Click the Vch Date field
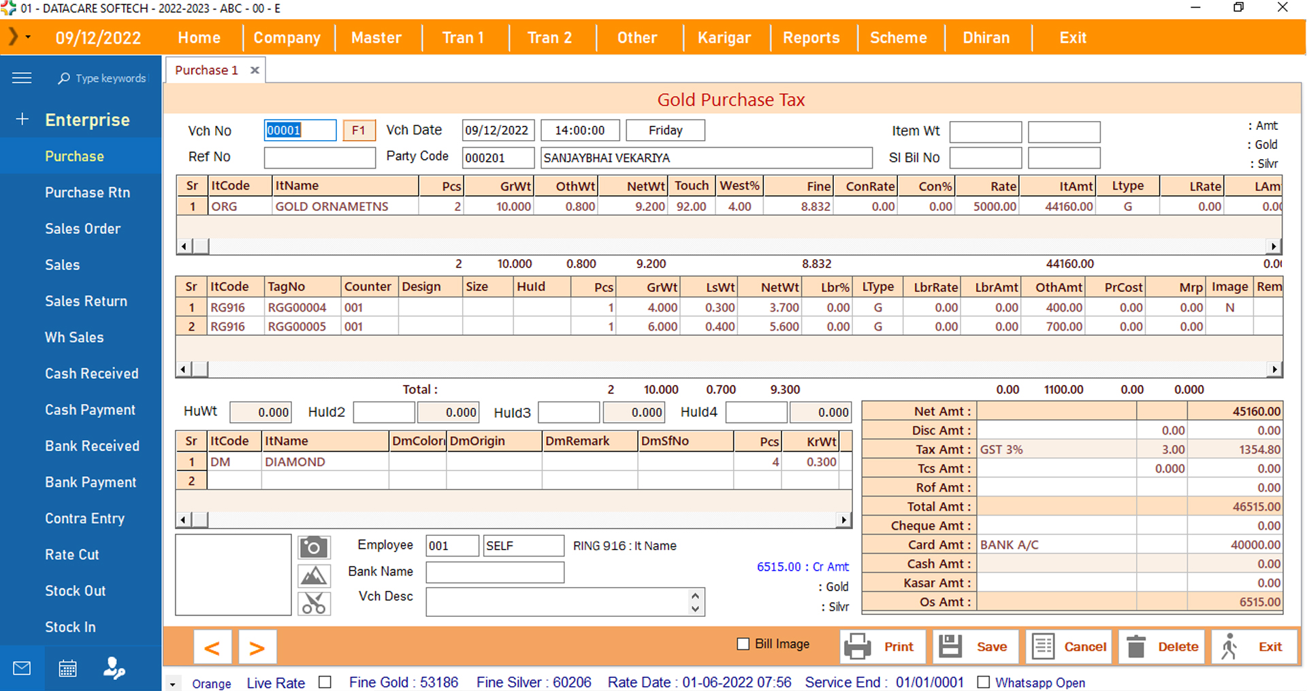1307x691 pixels. coord(498,130)
